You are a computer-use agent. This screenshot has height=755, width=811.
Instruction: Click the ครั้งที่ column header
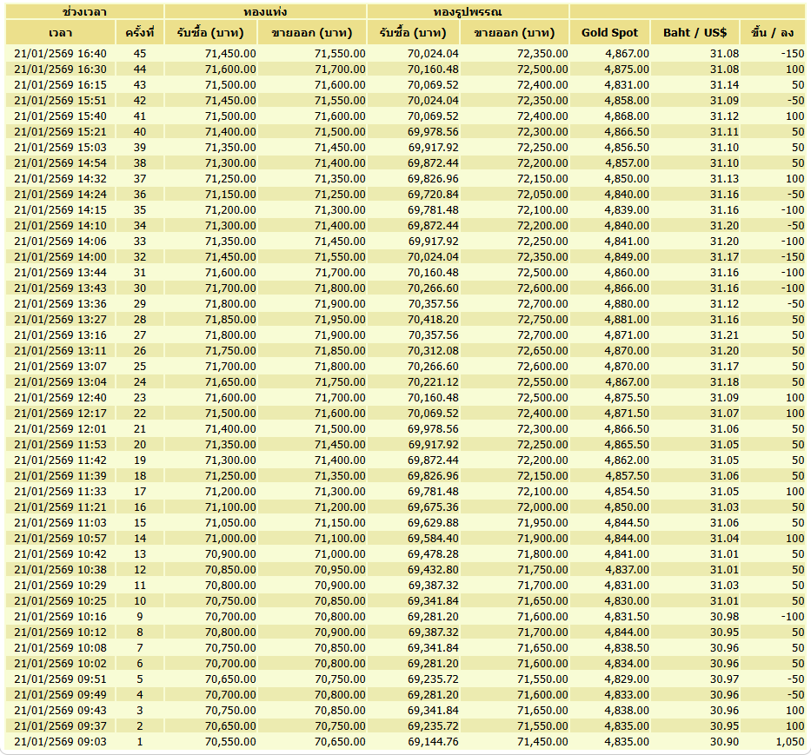tap(140, 32)
